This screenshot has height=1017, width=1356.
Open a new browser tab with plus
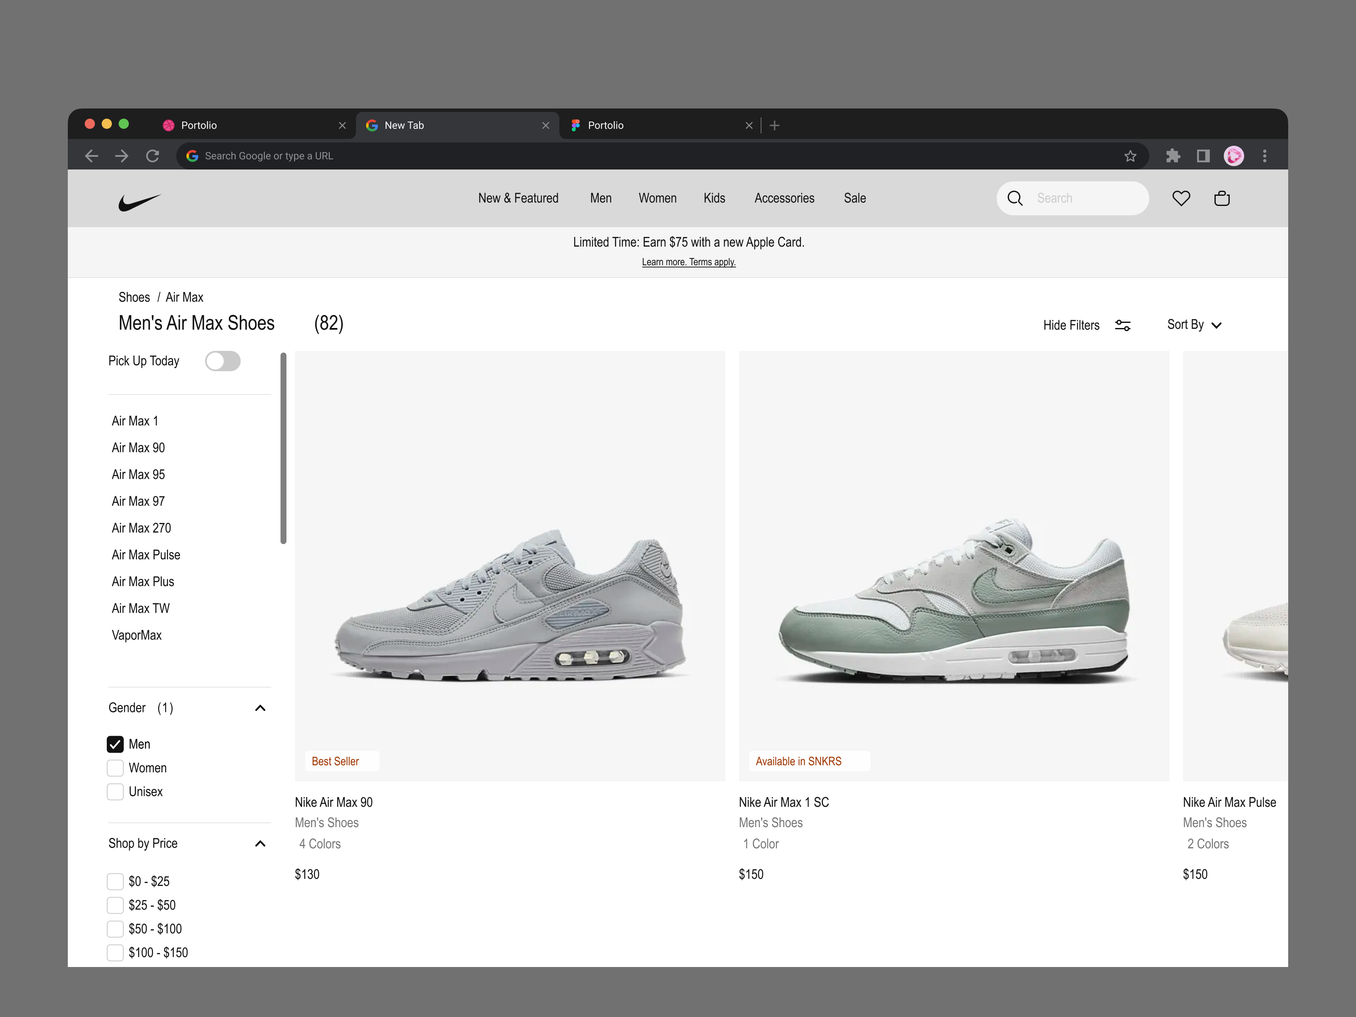click(x=774, y=125)
